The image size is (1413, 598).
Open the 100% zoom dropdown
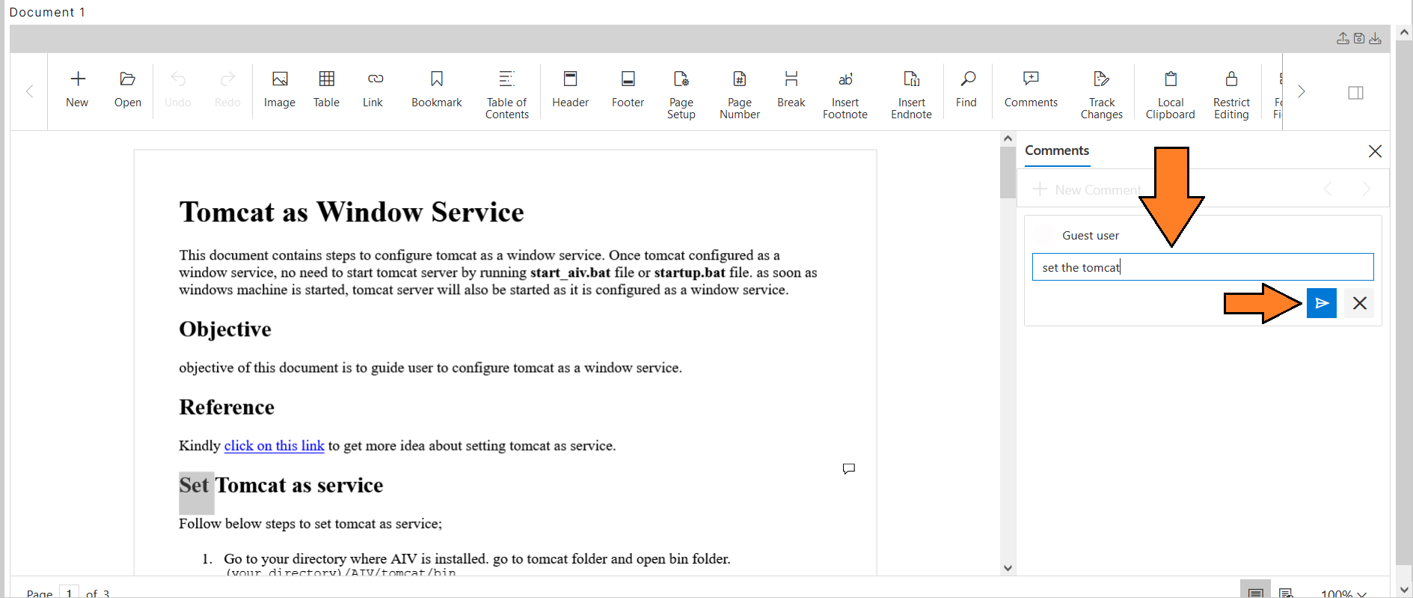point(1343,594)
